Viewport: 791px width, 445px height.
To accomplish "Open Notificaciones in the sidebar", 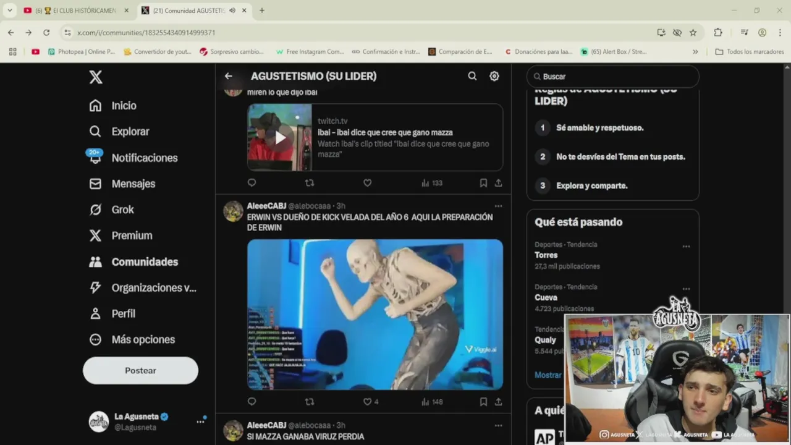I will pos(133,158).
